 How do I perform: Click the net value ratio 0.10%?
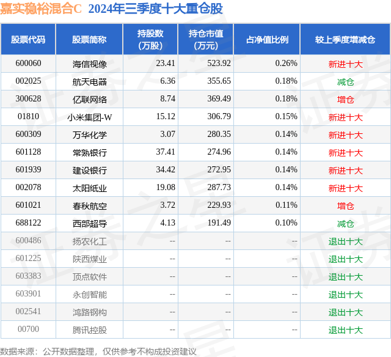pos(287,223)
